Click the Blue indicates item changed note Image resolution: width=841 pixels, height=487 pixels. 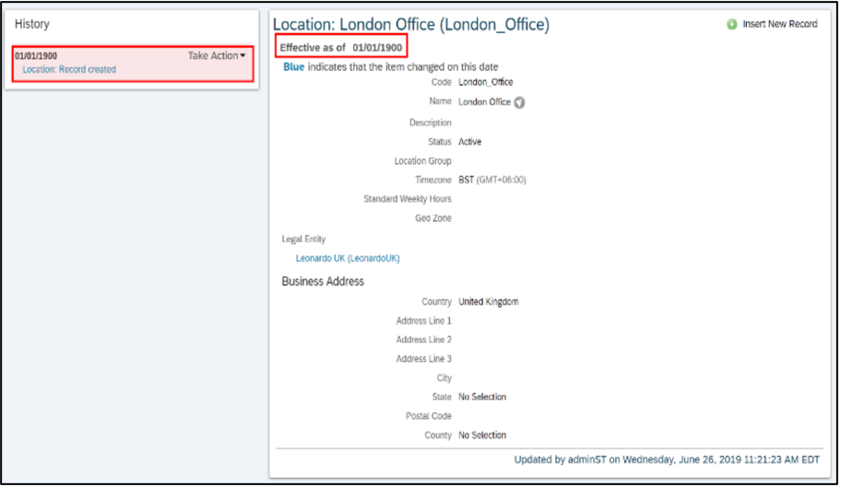coord(390,67)
